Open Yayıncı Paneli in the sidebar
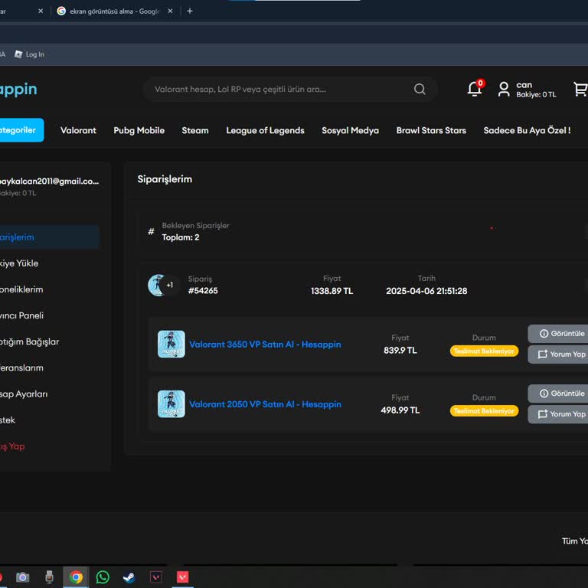588x588 pixels. tap(21, 315)
